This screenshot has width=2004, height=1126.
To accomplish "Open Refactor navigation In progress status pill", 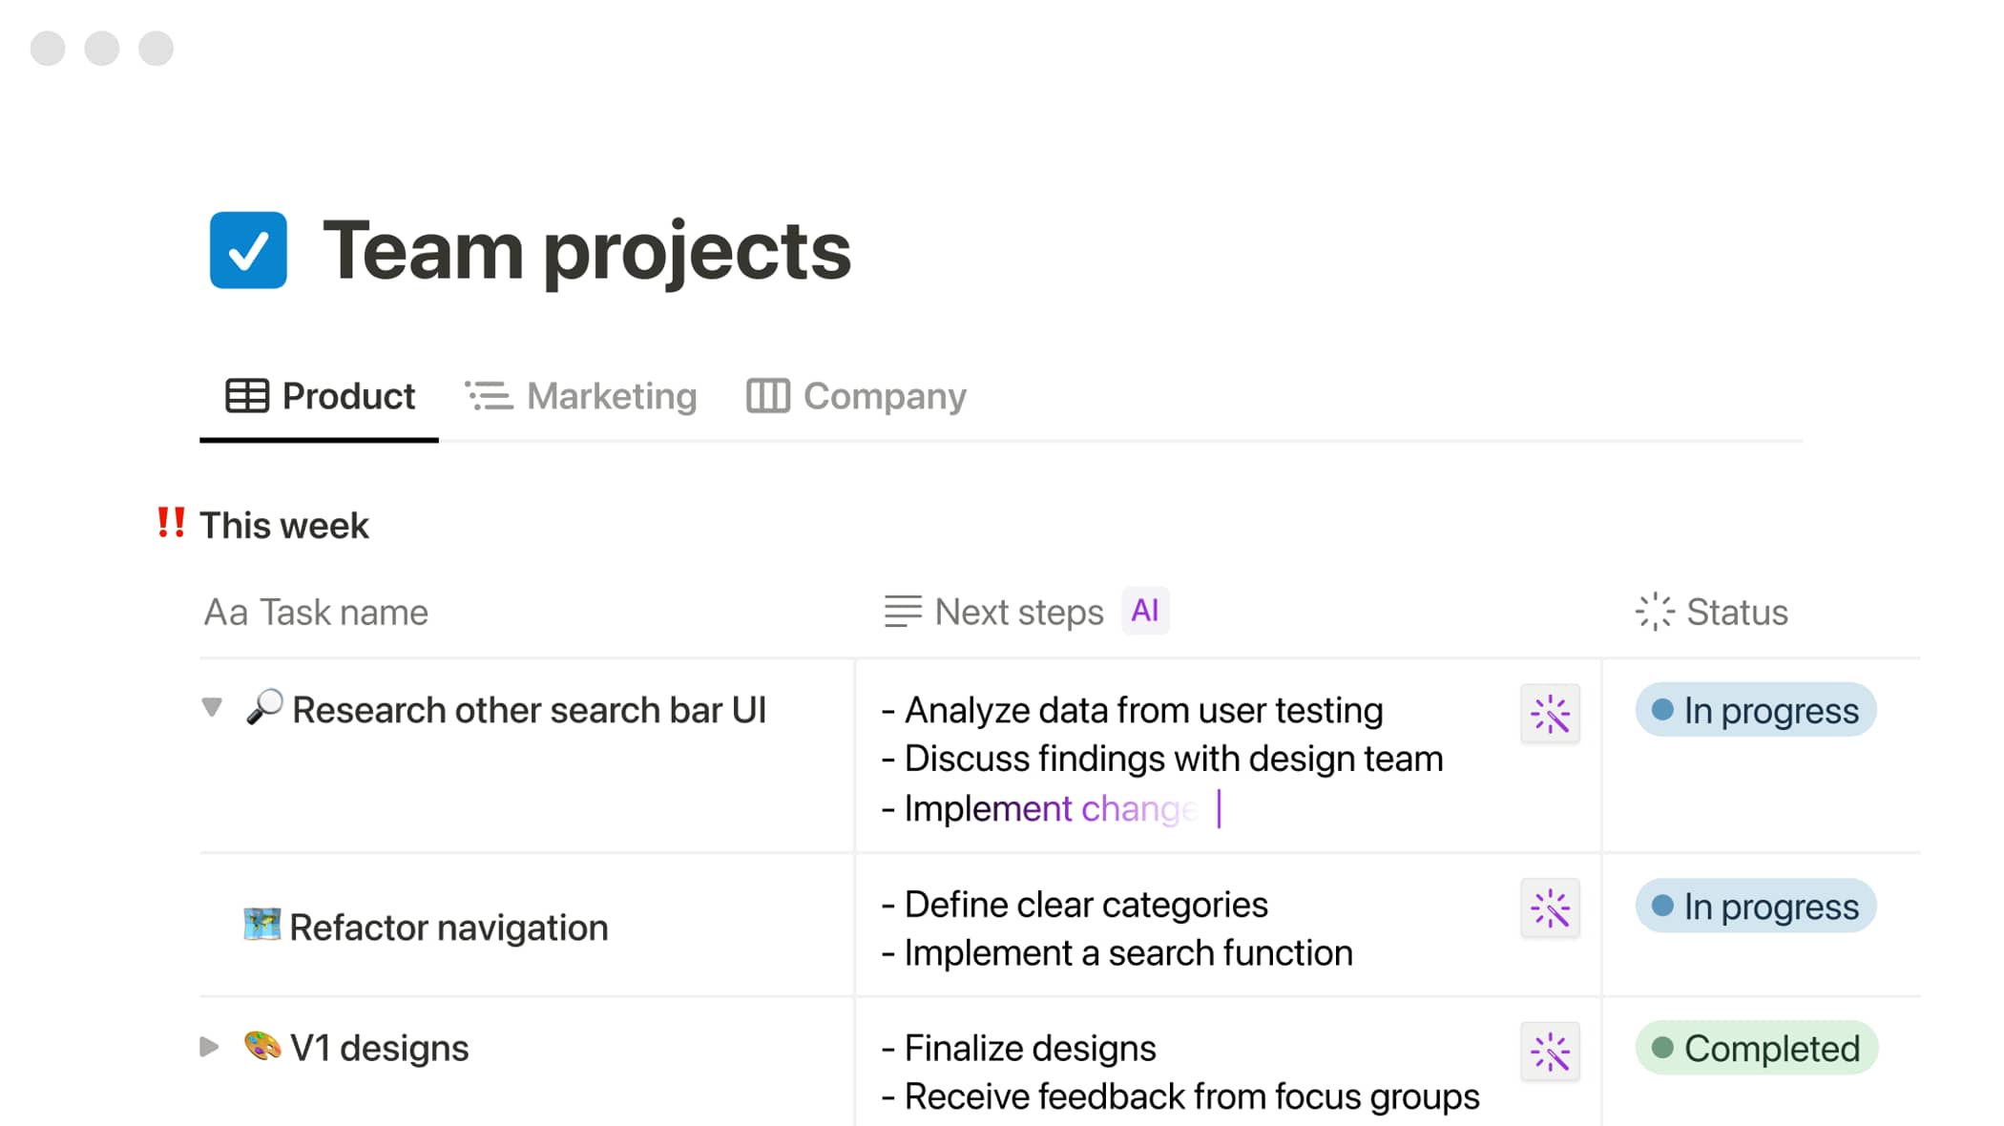I will 1755,906.
